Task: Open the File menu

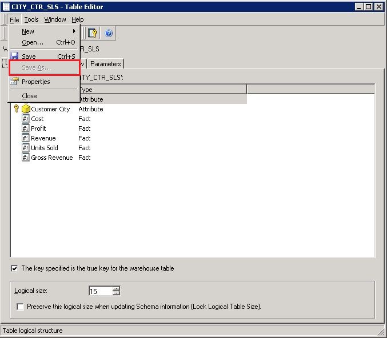Action: pyautogui.click(x=14, y=19)
